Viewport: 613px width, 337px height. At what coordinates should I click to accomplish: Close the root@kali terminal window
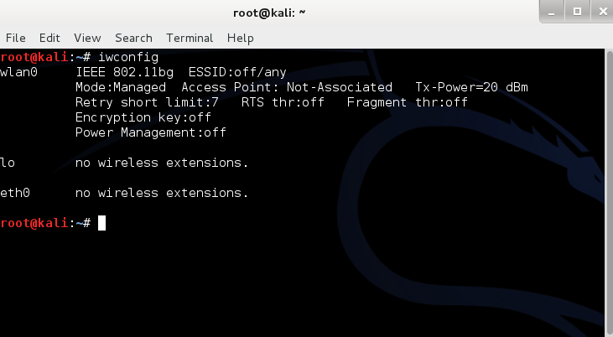coord(602,12)
